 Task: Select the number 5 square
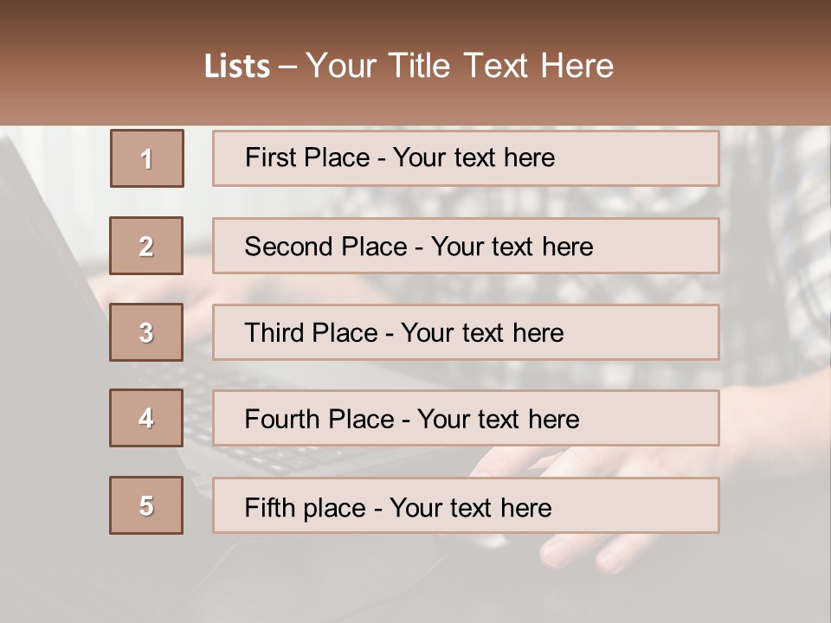146,505
